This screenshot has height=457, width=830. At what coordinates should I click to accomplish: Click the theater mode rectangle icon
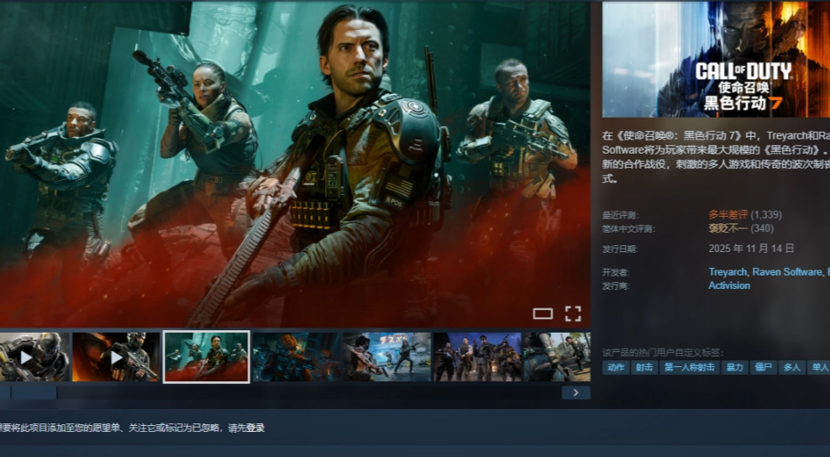coord(543,314)
